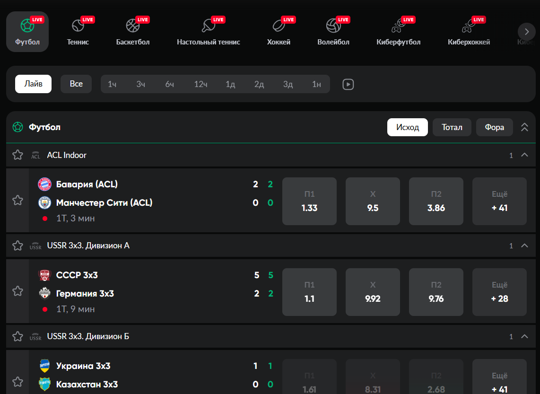Bet П2 3.86 on Манчестер Сити
This screenshot has width=540, height=394.
point(436,201)
